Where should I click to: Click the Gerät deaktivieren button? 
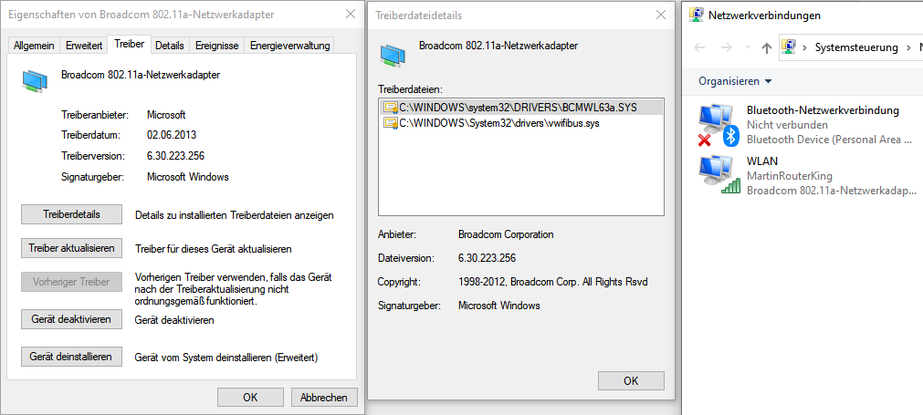click(71, 319)
